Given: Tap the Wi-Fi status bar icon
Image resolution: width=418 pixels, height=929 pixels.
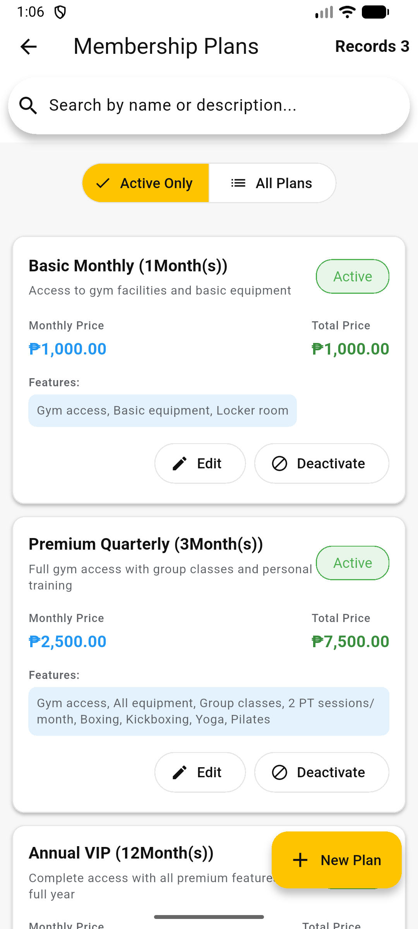Looking at the screenshot, I should 347,12.
